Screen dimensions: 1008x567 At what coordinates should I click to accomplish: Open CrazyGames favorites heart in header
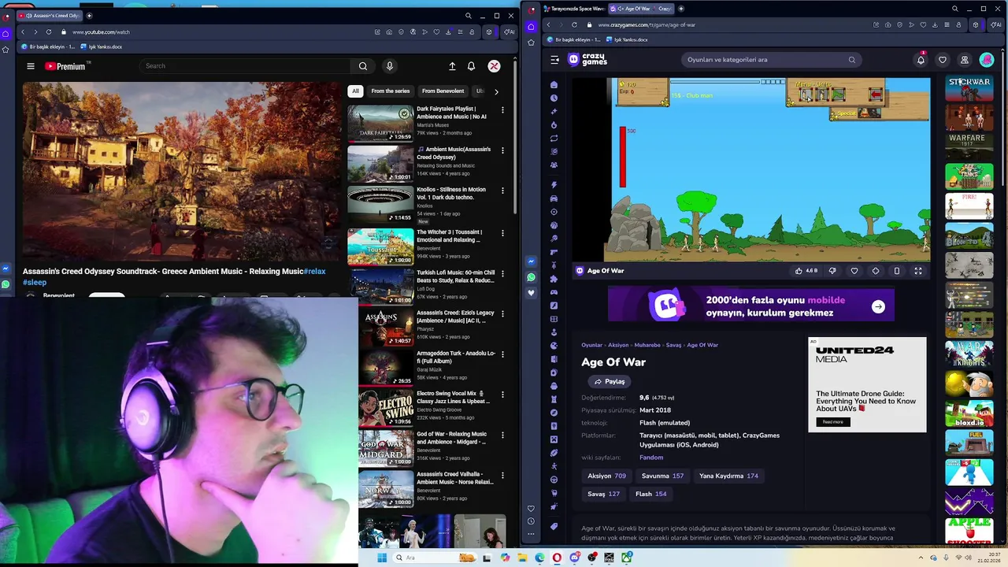point(943,60)
